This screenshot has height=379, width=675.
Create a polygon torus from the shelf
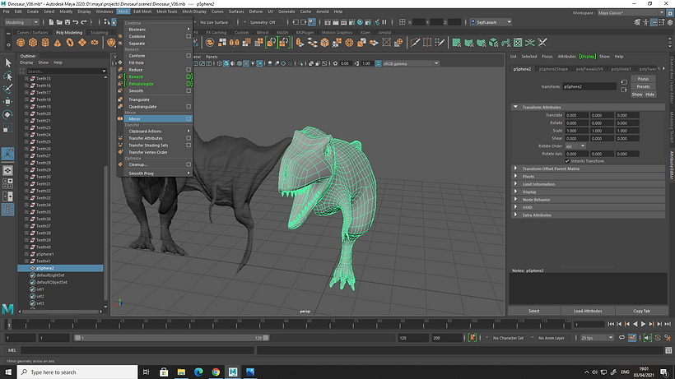[x=70, y=43]
